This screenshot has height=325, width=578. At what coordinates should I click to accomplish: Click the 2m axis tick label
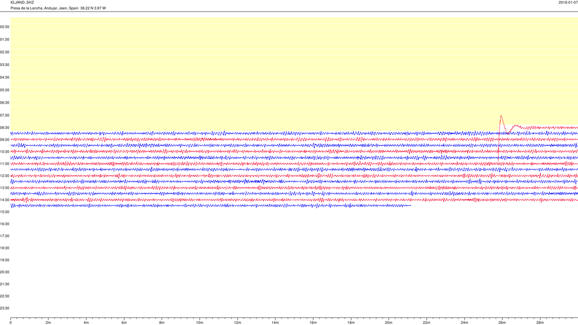48,323
